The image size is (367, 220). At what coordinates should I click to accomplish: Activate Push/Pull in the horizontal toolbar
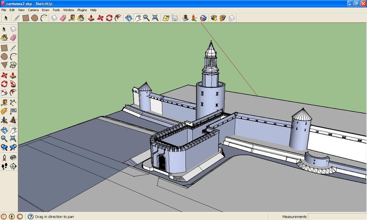[x=91, y=18]
